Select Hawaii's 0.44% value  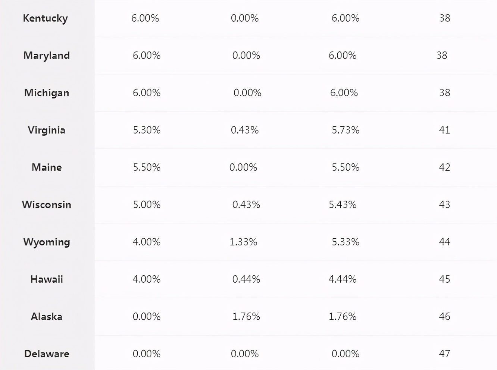click(x=246, y=279)
